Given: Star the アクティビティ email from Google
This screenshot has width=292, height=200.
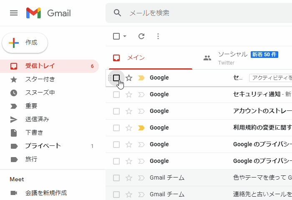Looking at the screenshot, I should pyautogui.click(x=129, y=78).
